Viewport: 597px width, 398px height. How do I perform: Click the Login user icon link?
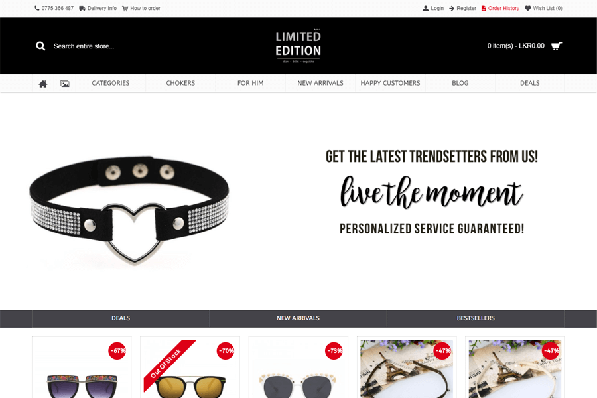[433, 9]
